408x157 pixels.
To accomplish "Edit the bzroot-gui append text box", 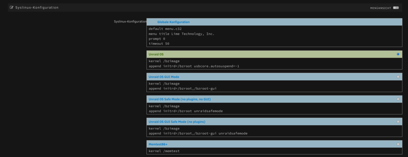I will point(274,86).
